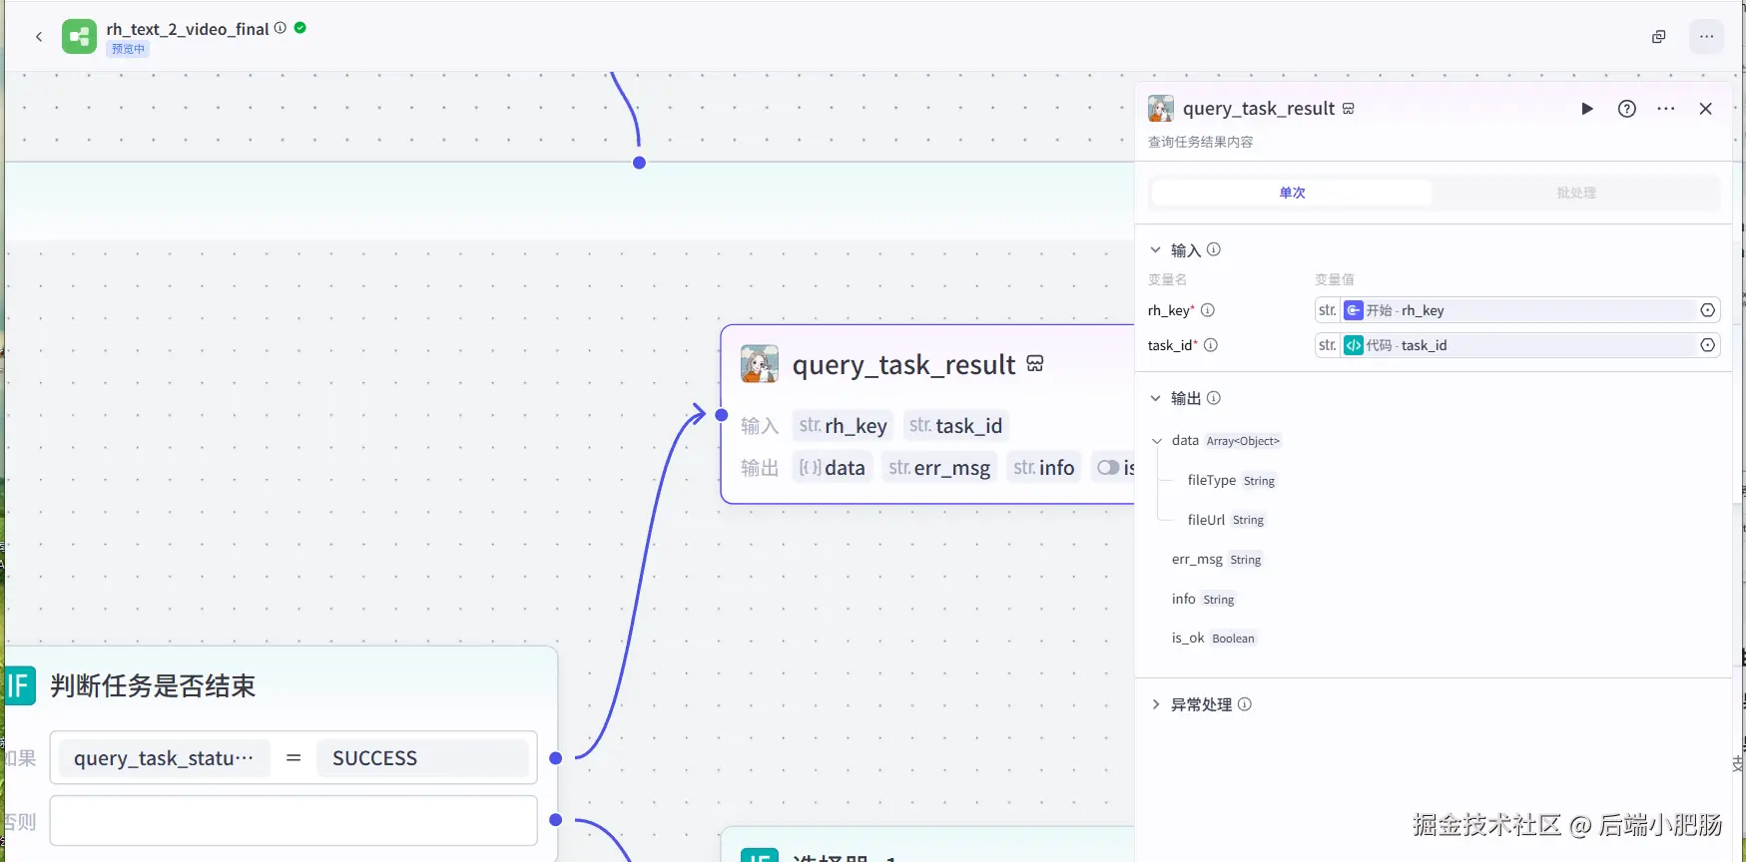
Task: Click the SUCCESS condition value field
Action: (x=422, y=758)
